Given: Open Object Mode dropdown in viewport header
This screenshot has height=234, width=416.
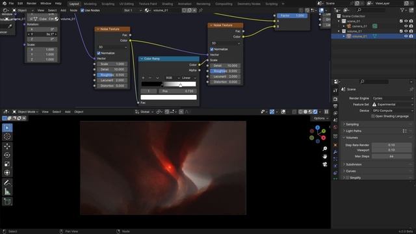Looking at the screenshot, I should [x=25, y=112].
